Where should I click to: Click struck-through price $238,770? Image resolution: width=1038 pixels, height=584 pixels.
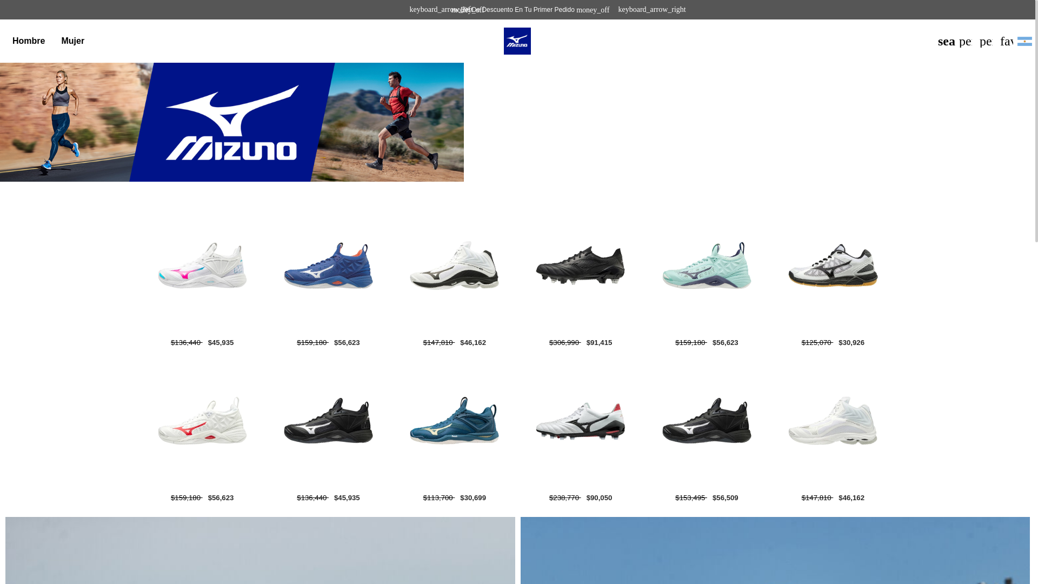(x=564, y=498)
